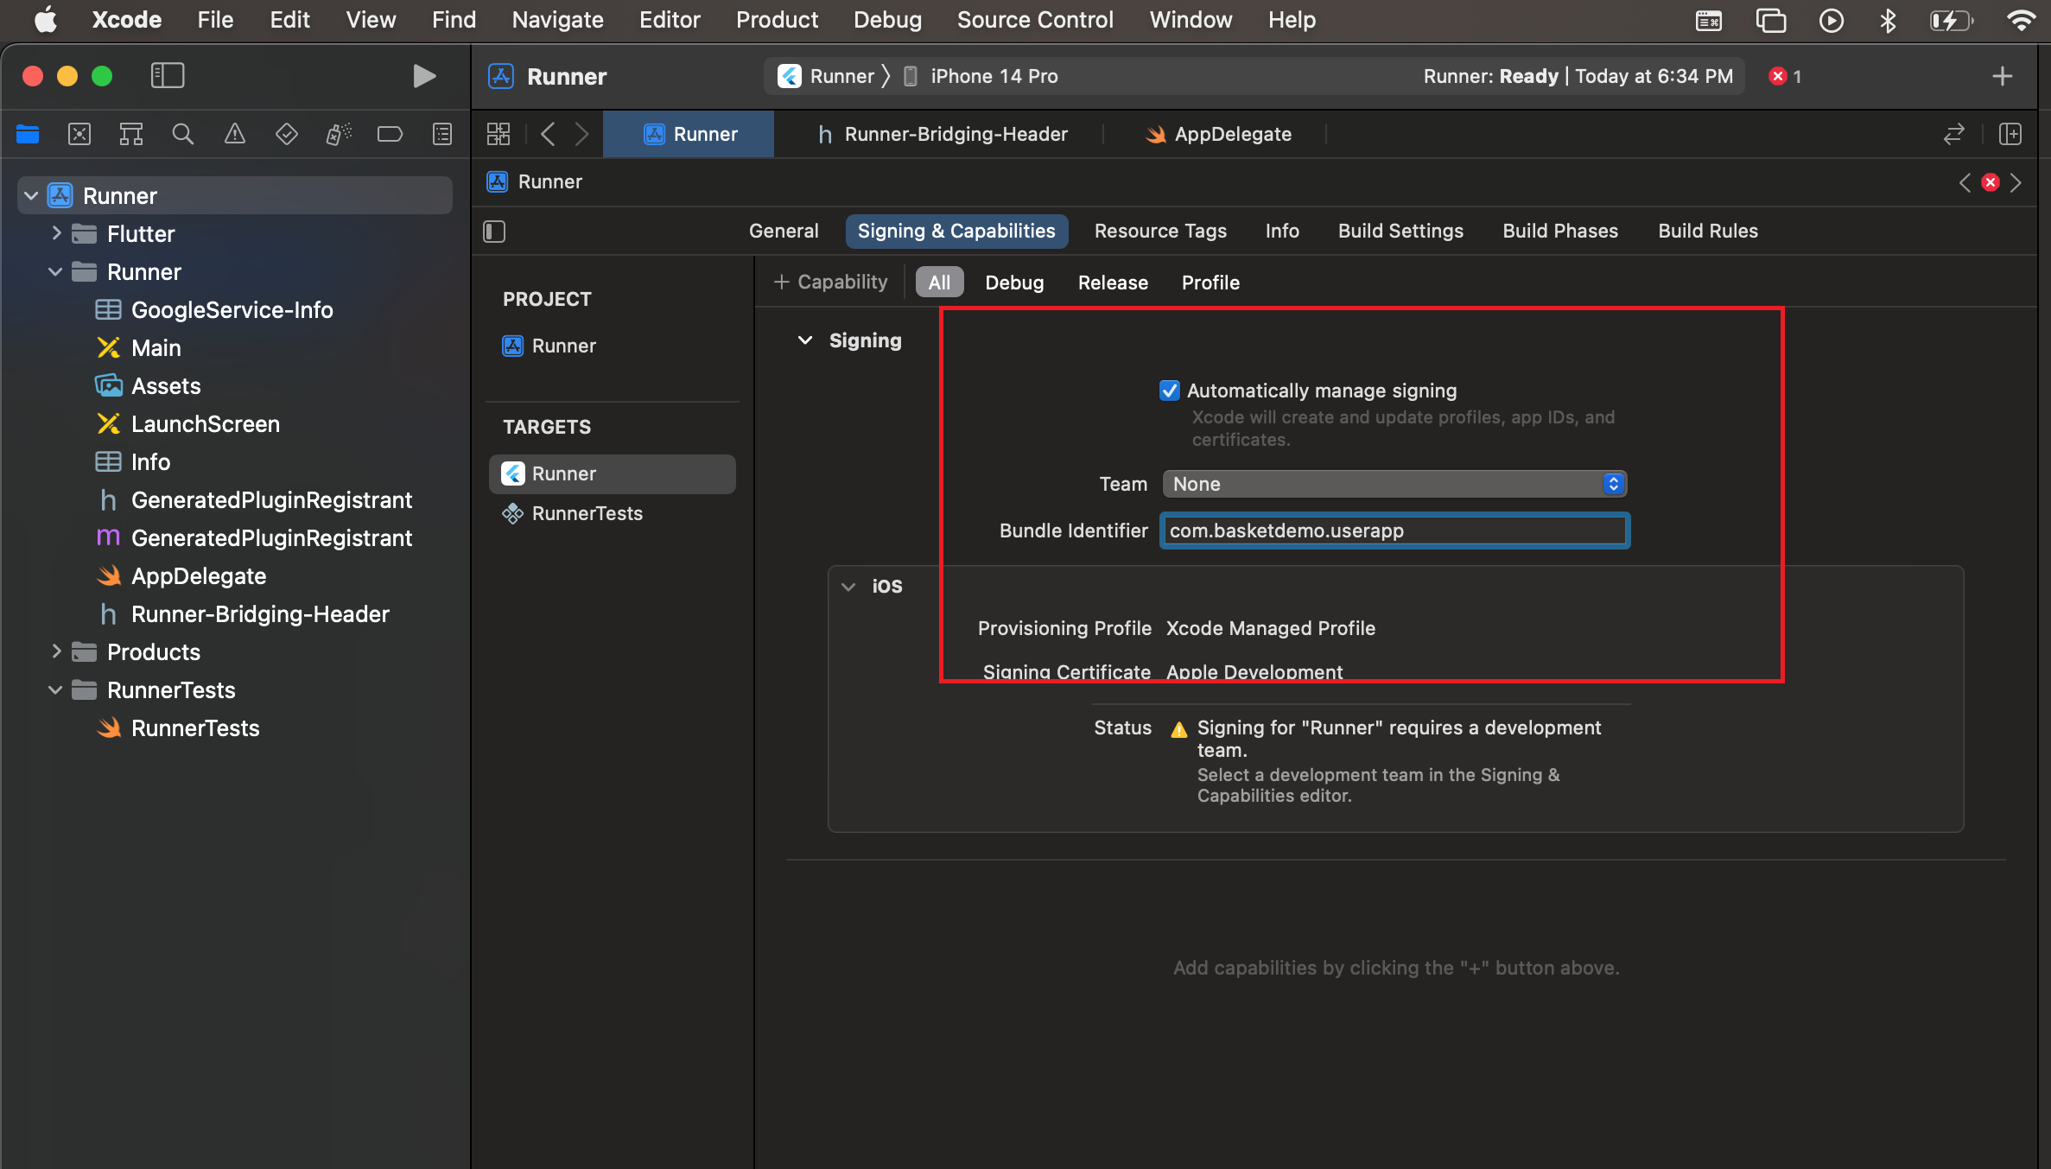
Task: Choose the iPhone 14 Pro destination
Action: [x=980, y=76]
